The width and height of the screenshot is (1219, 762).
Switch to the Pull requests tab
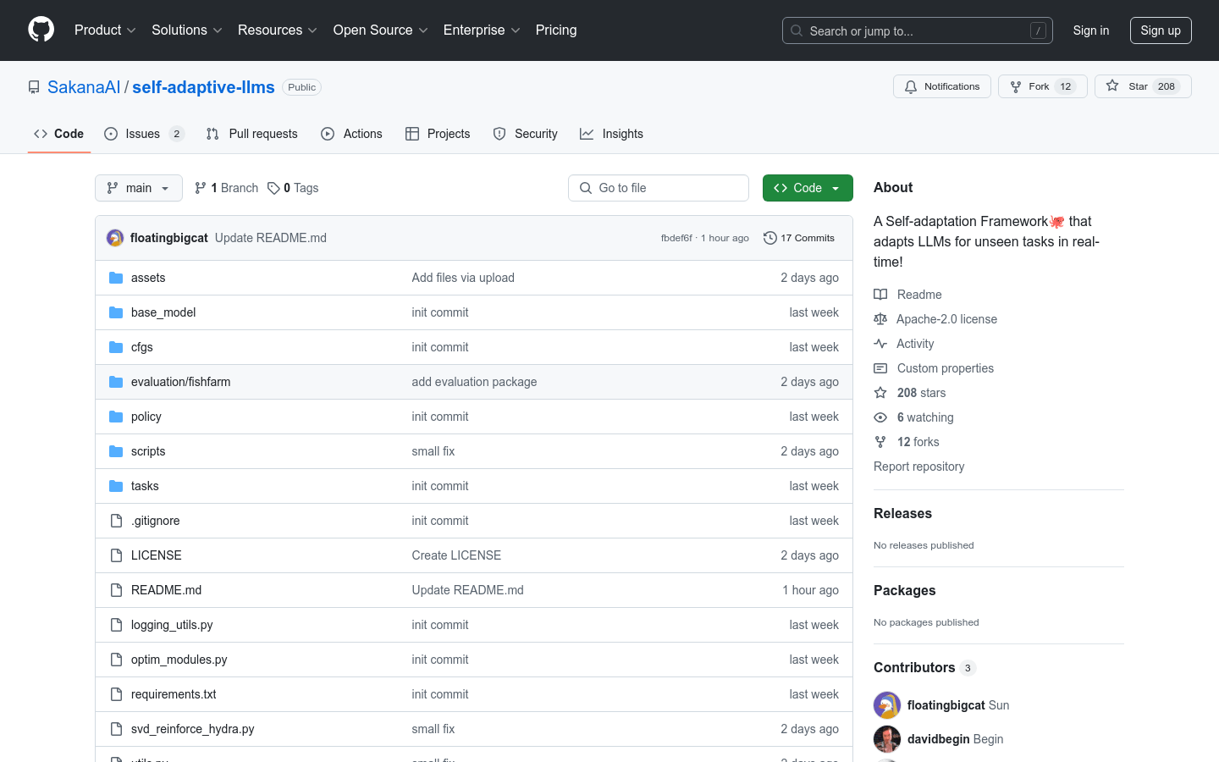click(252, 134)
